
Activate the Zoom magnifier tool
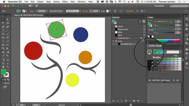8,67
